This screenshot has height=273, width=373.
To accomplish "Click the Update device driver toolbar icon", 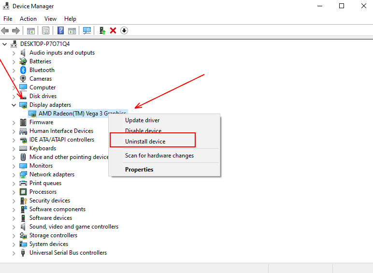I will pos(102,30).
